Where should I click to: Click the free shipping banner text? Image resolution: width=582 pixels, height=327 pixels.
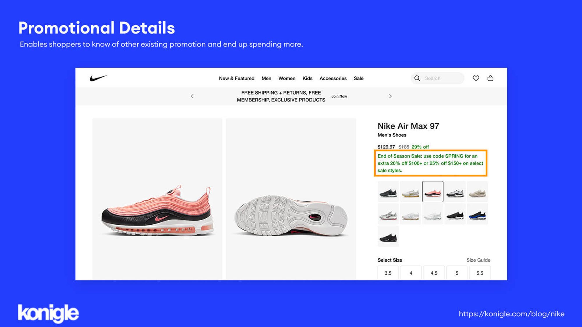tap(281, 96)
